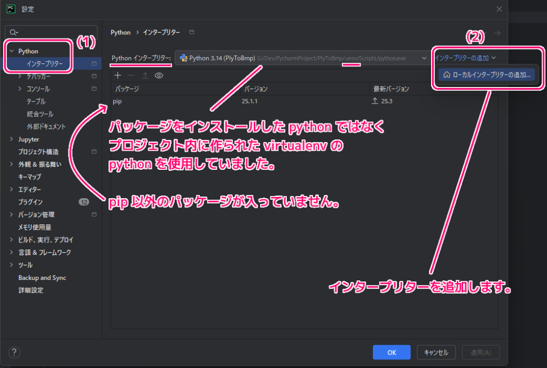This screenshot has width=547, height=368.
Task: Remove selected package using the minus icon
Action: [131, 75]
